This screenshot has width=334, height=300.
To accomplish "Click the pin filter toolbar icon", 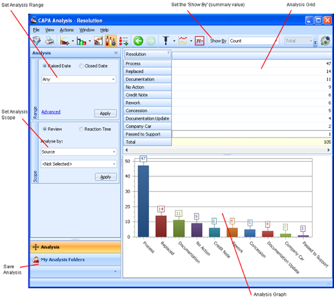I will 166,41.
